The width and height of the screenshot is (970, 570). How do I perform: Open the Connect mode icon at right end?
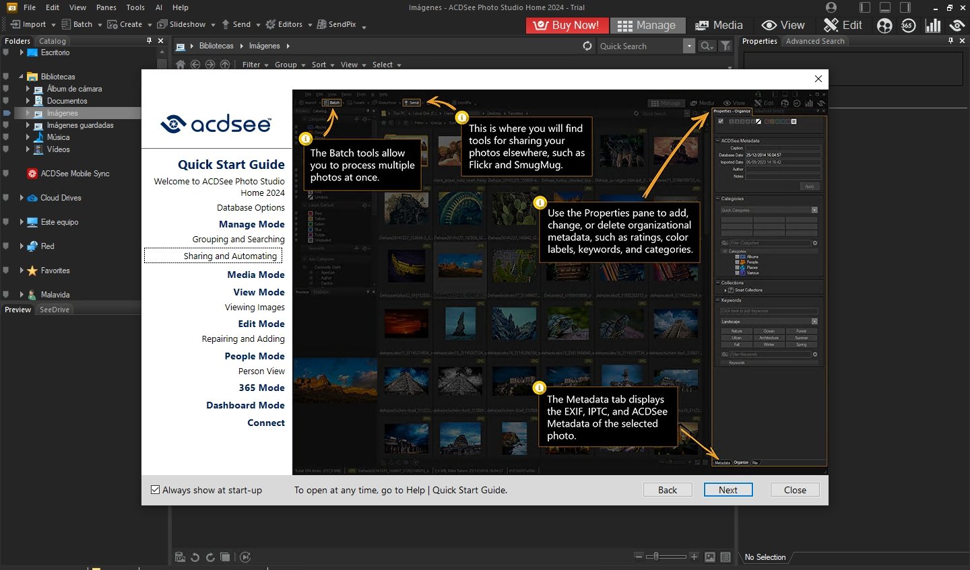957,26
